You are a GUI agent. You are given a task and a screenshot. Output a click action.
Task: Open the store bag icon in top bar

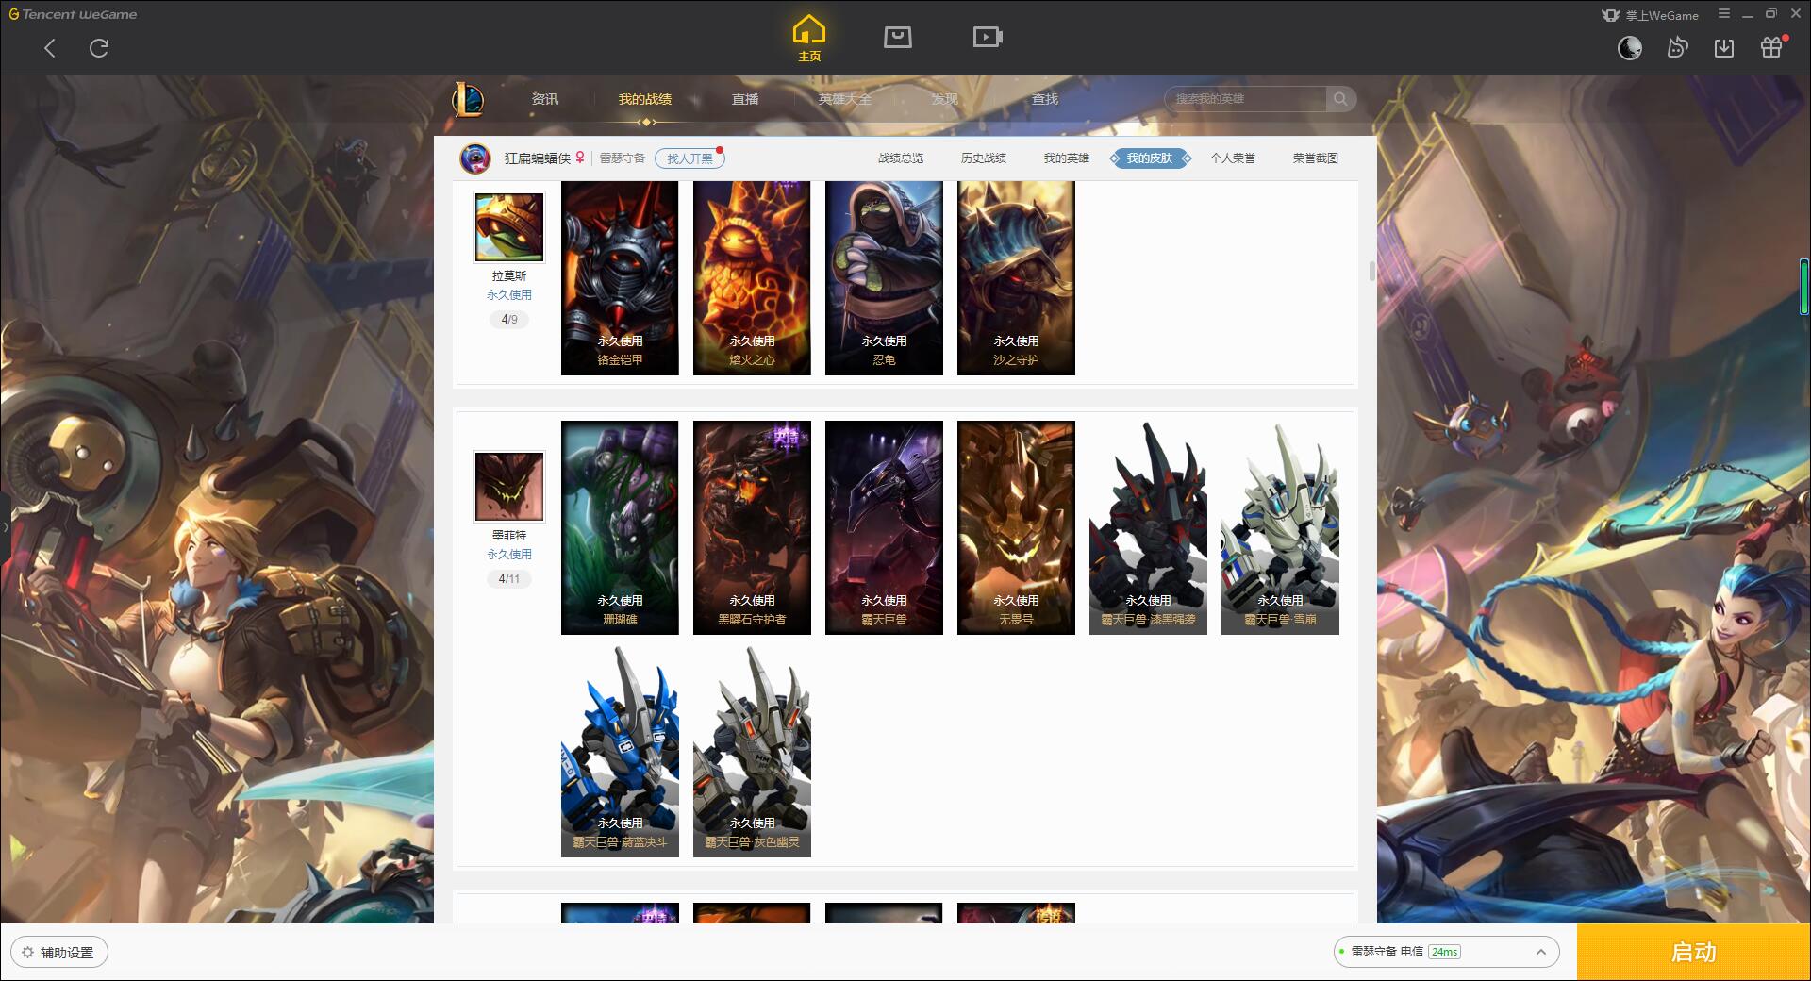tap(898, 37)
